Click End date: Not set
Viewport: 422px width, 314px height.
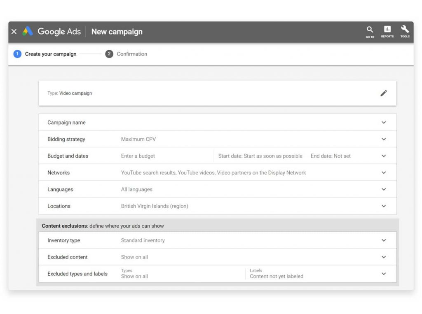click(x=331, y=156)
